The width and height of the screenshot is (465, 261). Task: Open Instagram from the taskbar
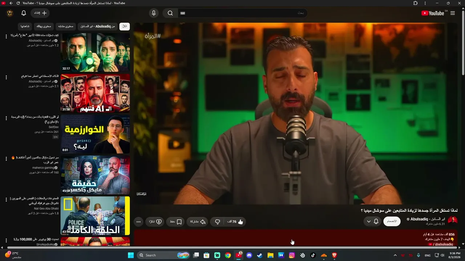[292, 255]
